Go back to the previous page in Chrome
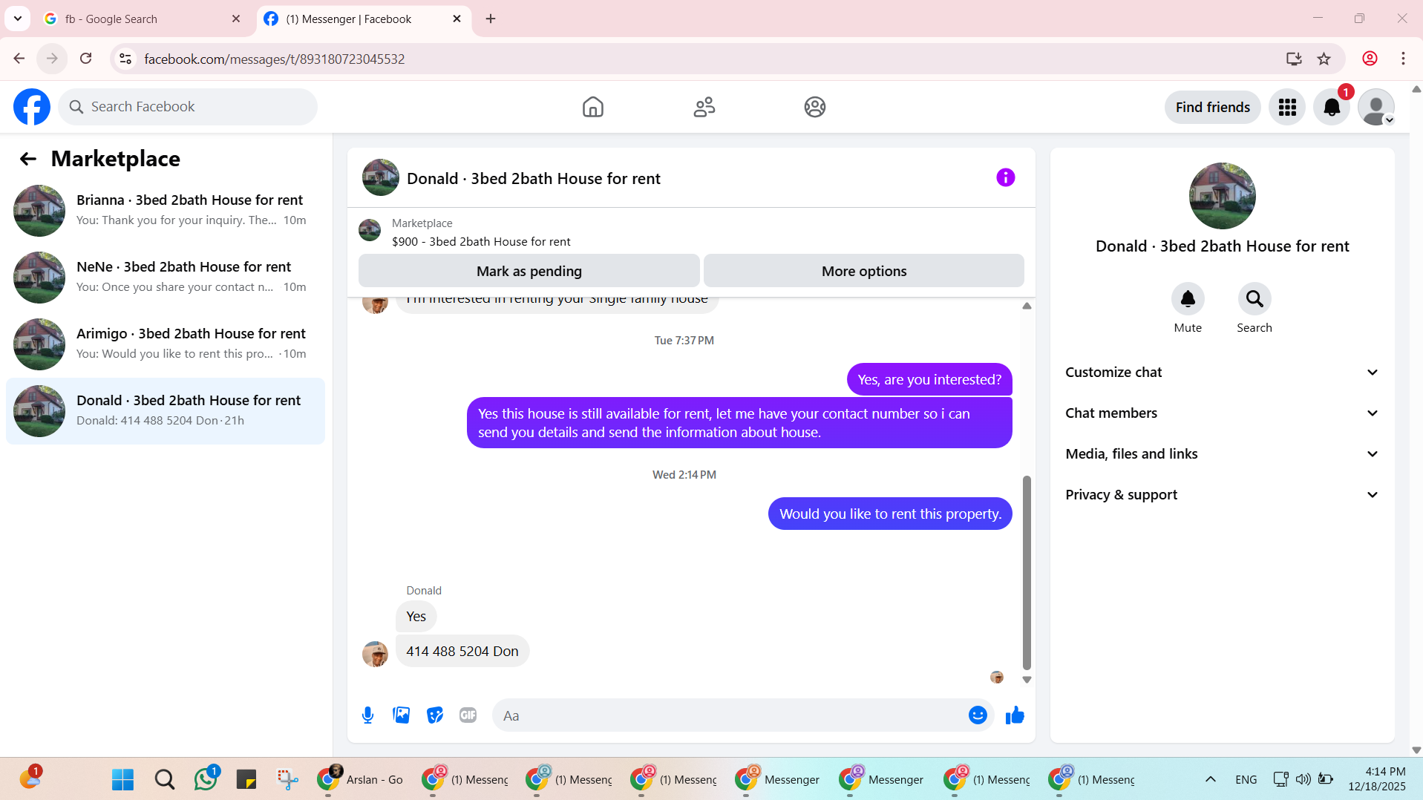The width and height of the screenshot is (1423, 800). click(x=19, y=59)
